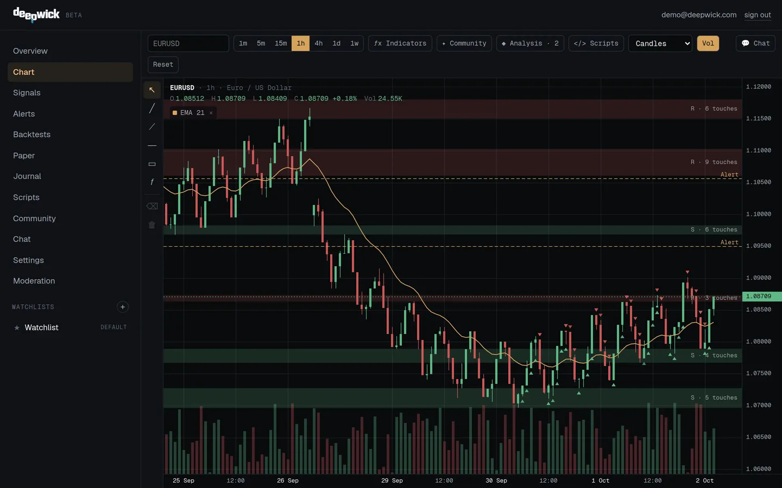Click the Reset button
782x488 pixels.
click(x=163, y=65)
